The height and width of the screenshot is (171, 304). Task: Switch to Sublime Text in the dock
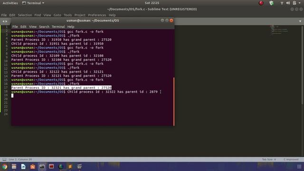pyautogui.click(x=70, y=167)
